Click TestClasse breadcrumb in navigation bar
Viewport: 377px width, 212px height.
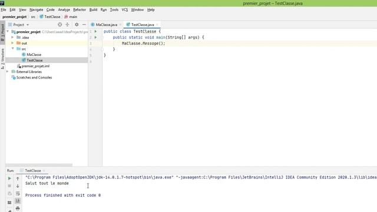click(x=50, y=17)
